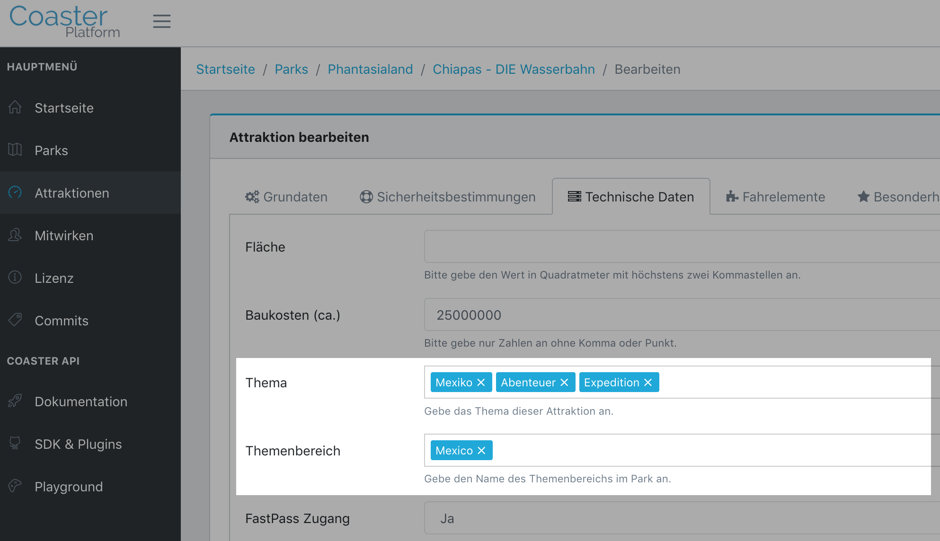The height and width of the screenshot is (541, 940).
Task: Remove the Mexico Themenbereich tag
Action: (481, 451)
